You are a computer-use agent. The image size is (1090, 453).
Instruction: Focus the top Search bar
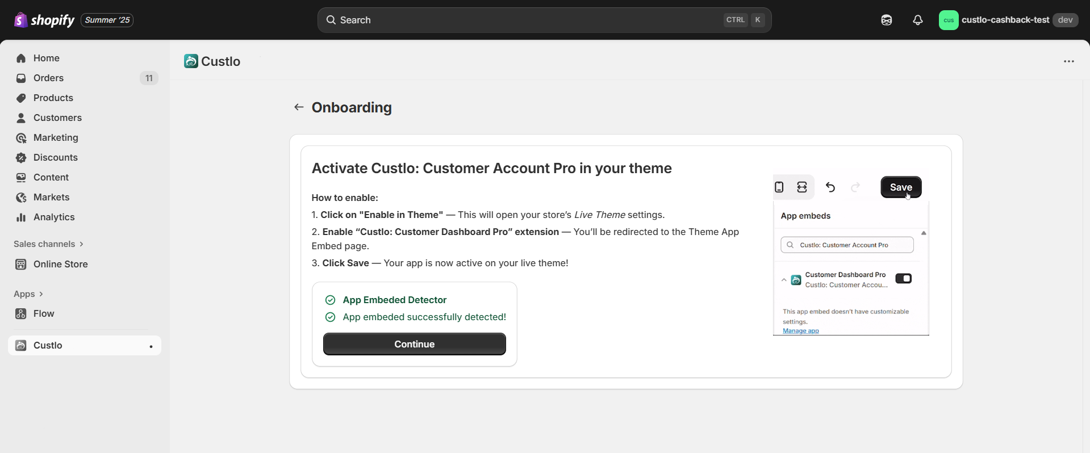544,20
